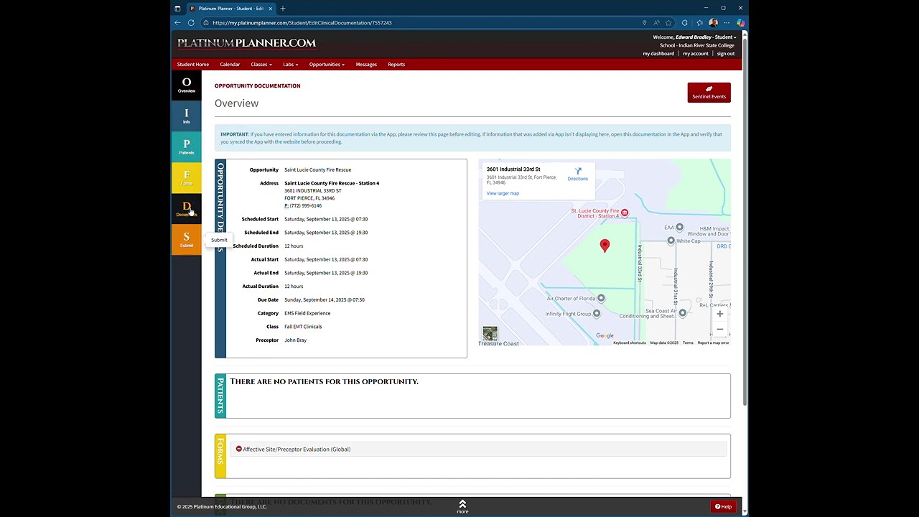Screen dimensions: 919x517
Task: Click Report a map error link
Action: pos(713,343)
